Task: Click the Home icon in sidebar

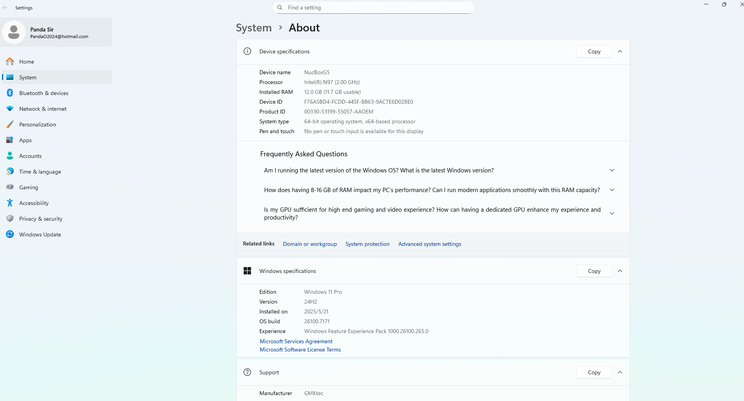Action: pos(10,62)
